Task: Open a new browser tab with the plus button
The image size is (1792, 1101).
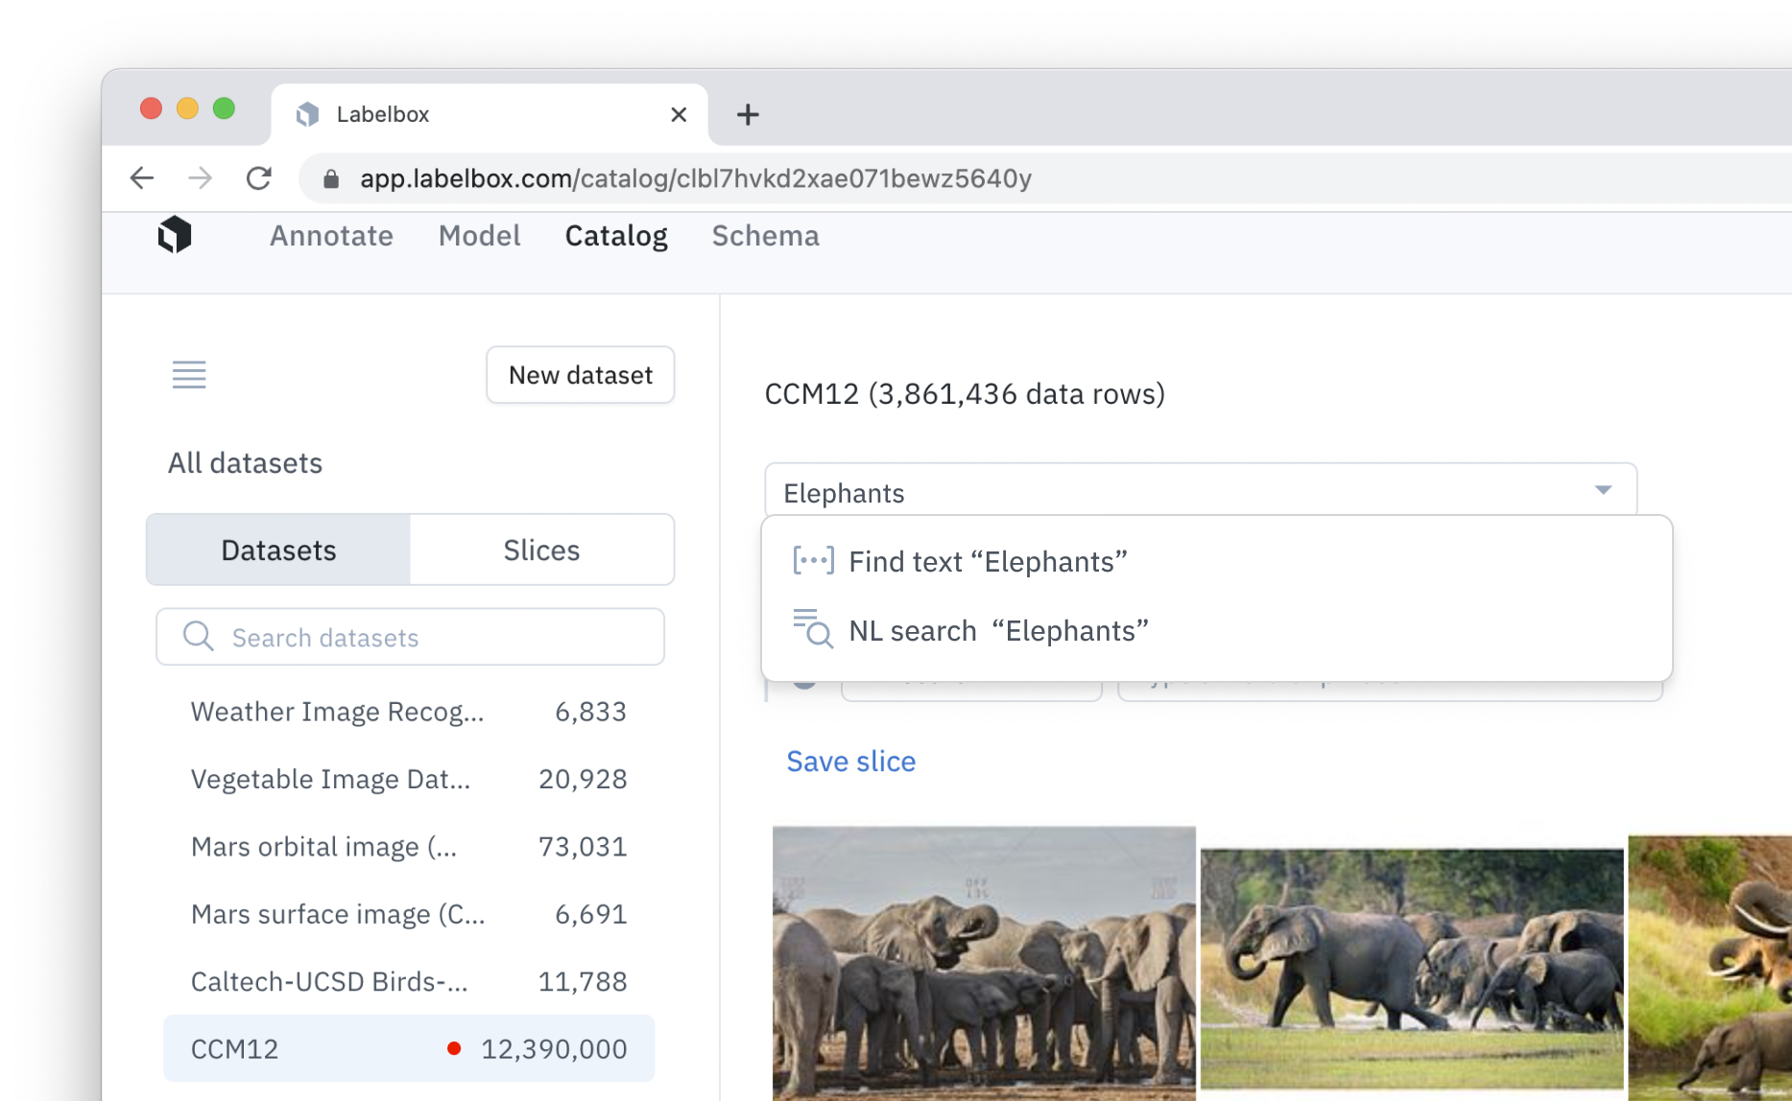Action: point(748,115)
